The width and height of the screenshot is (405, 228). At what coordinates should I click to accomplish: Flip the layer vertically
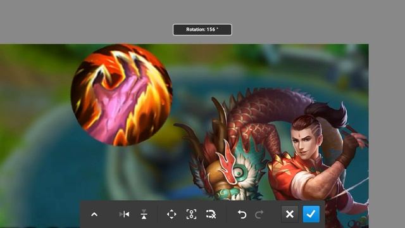pyautogui.click(x=144, y=214)
